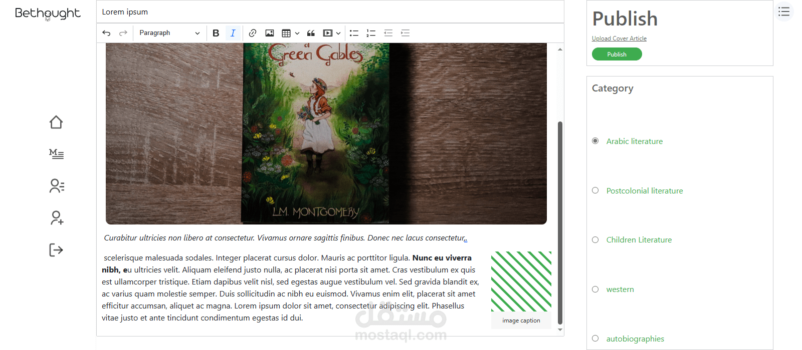The width and height of the screenshot is (802, 350).
Task: Open the Upload Cover Article link
Action: [619, 38]
